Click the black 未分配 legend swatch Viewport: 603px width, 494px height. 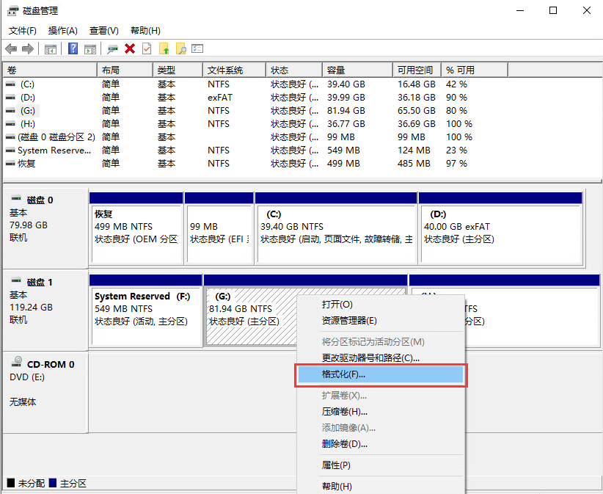coord(11,483)
